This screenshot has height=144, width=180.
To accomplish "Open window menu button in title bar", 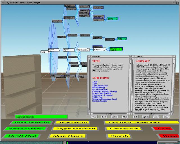I will pos(3,3).
